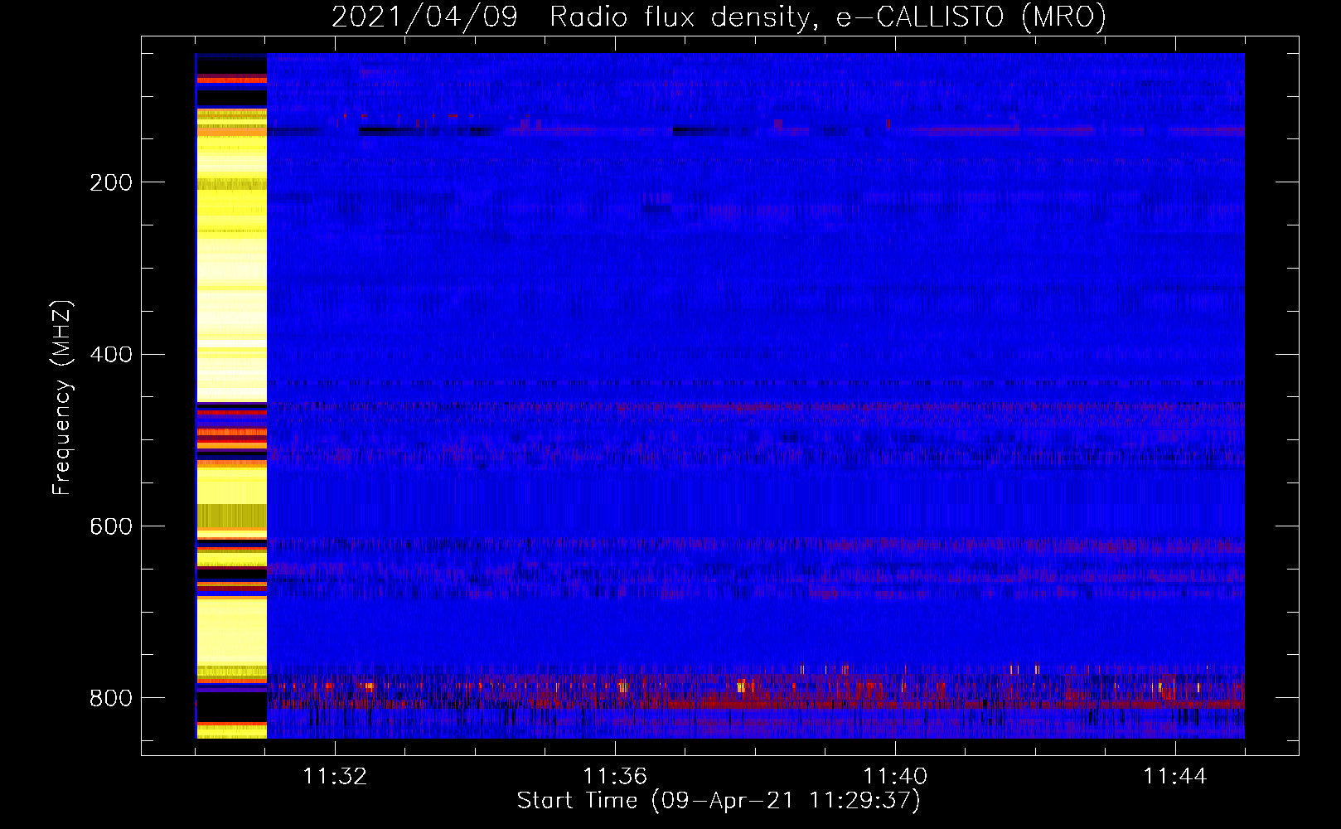Viewport: 1341px width, 829px height.
Task: Click the 'Start Time (09-Apr-21 11:29:37)' axis label
Action: pyautogui.click(x=719, y=801)
